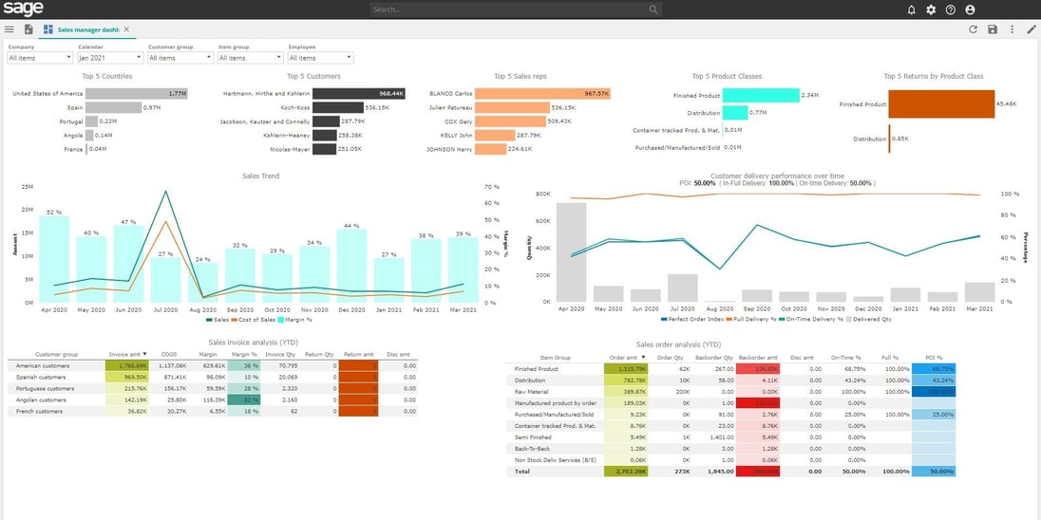Close the Sales manager dashboard tab

coord(126,29)
